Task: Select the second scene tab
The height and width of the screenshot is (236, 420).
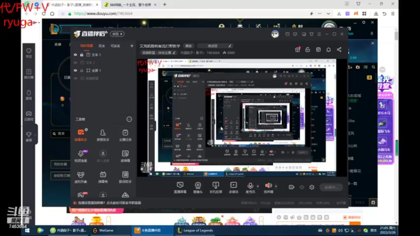Action: pyautogui.click(x=101, y=46)
